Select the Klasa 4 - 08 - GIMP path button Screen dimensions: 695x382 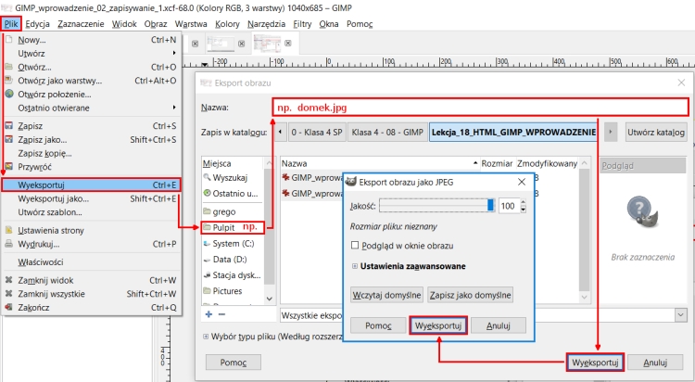click(x=387, y=133)
